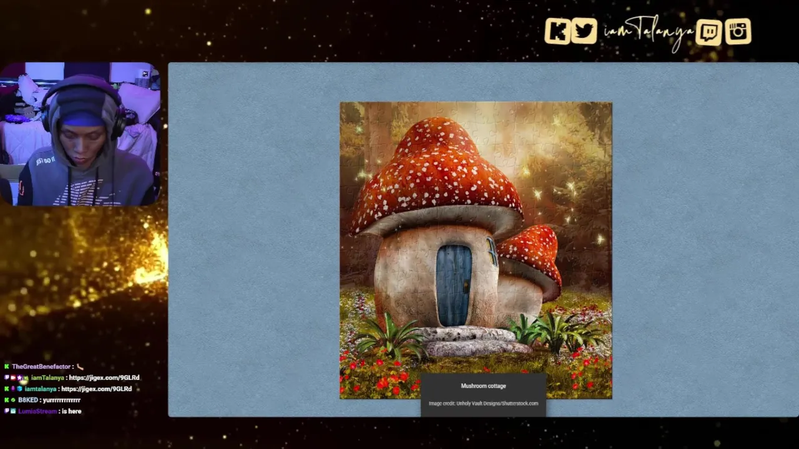Image resolution: width=799 pixels, height=449 pixels.
Task: Click the 'Mushroom cottage' puzzle title
Action: [x=483, y=386]
